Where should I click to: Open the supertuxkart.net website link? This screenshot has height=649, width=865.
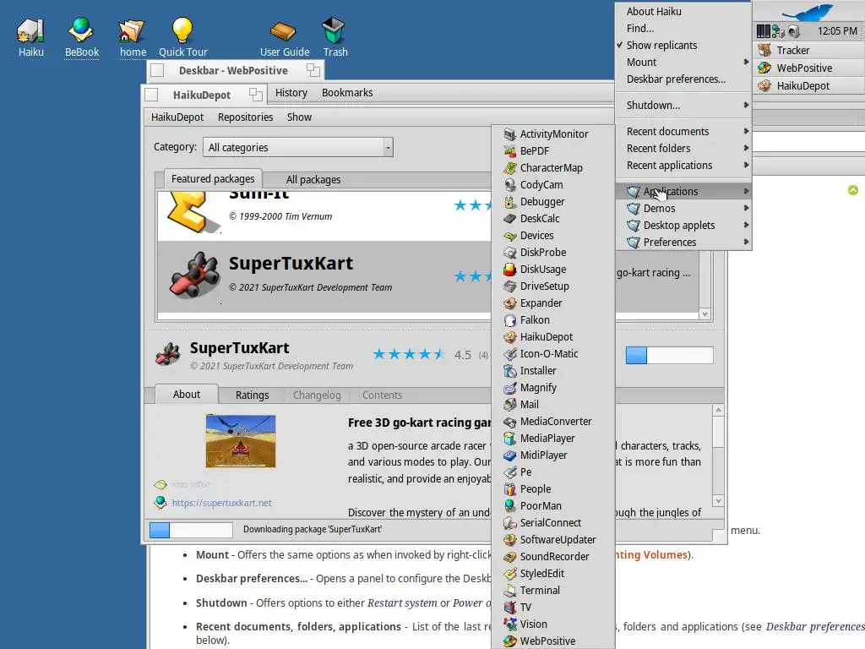tap(222, 503)
